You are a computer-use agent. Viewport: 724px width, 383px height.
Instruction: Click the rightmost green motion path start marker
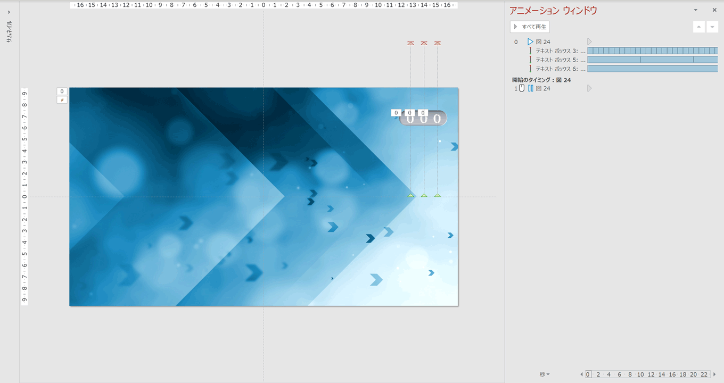(438, 195)
